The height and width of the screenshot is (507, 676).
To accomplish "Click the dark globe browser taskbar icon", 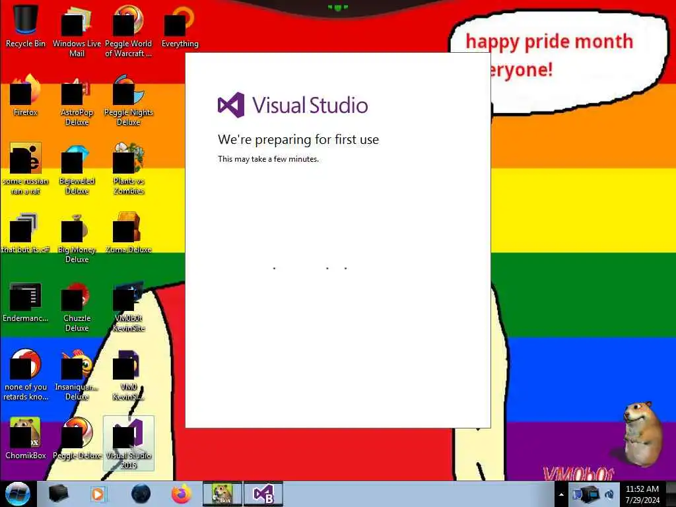I will [x=141, y=494].
